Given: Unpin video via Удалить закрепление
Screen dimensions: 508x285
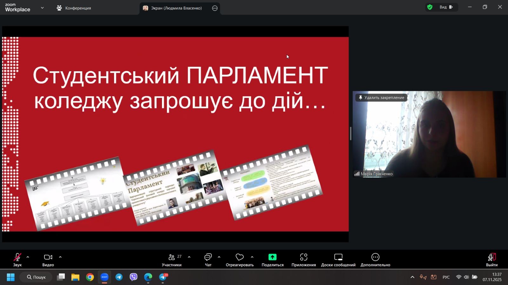Looking at the screenshot, I should (381, 98).
